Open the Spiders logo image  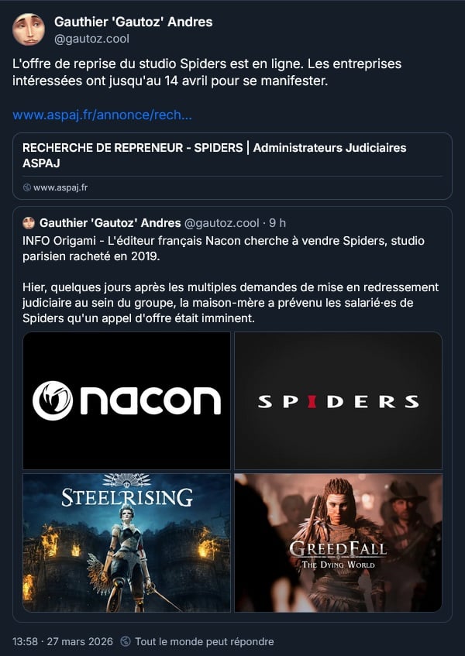(x=338, y=400)
